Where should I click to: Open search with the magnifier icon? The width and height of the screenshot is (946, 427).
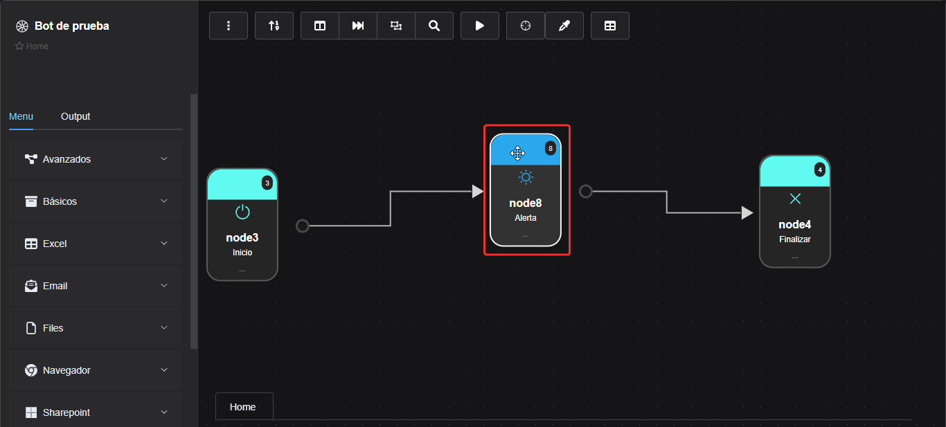pos(434,26)
